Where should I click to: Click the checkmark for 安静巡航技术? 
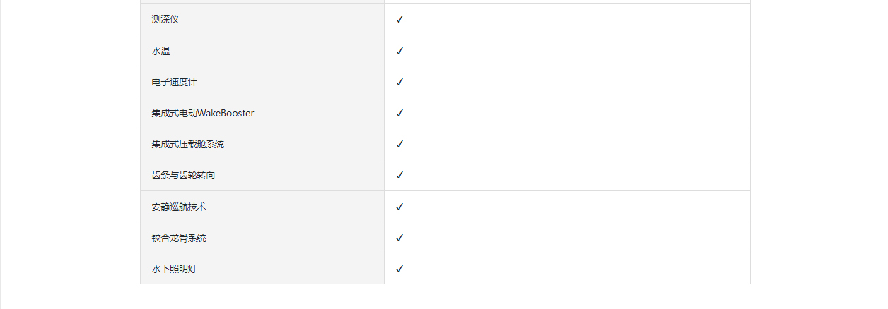click(x=399, y=207)
